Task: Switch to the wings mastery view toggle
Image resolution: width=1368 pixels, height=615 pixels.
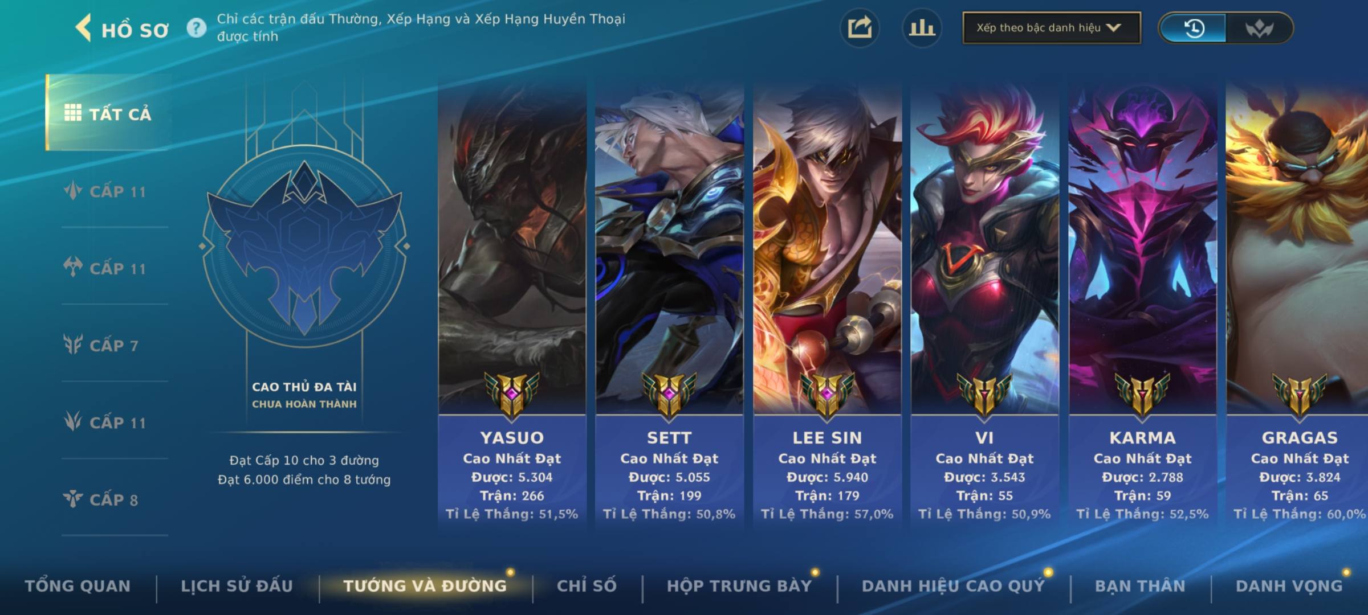Action: click(1259, 28)
